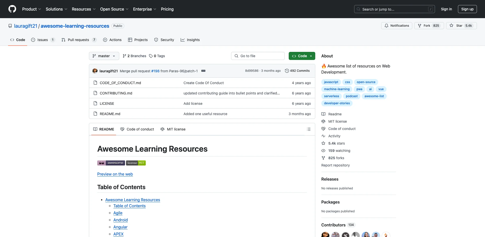Open the GitHub home logo
The width and height of the screenshot is (485, 237).
12,9
